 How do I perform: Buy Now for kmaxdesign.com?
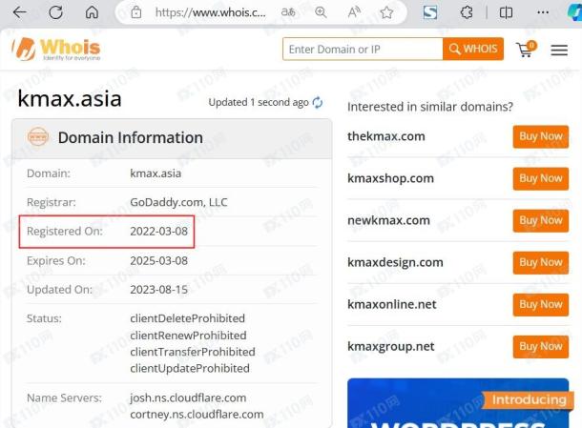coord(540,262)
